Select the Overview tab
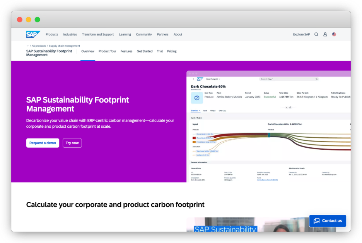This screenshot has width=362, height=243. [x=88, y=51]
